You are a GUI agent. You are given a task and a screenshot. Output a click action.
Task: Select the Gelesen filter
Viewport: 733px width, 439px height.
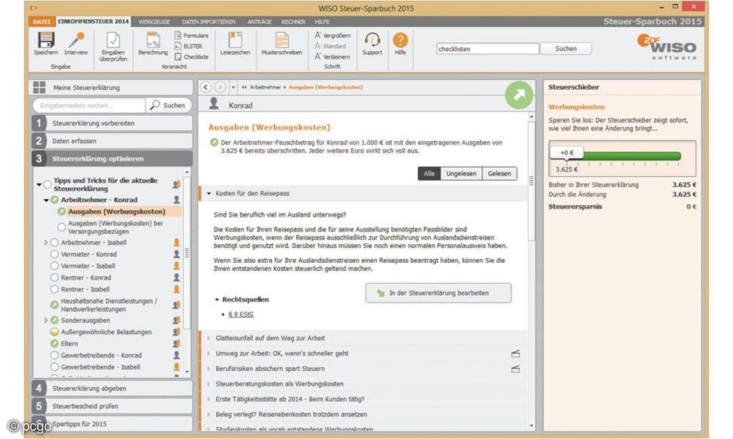[x=499, y=174]
